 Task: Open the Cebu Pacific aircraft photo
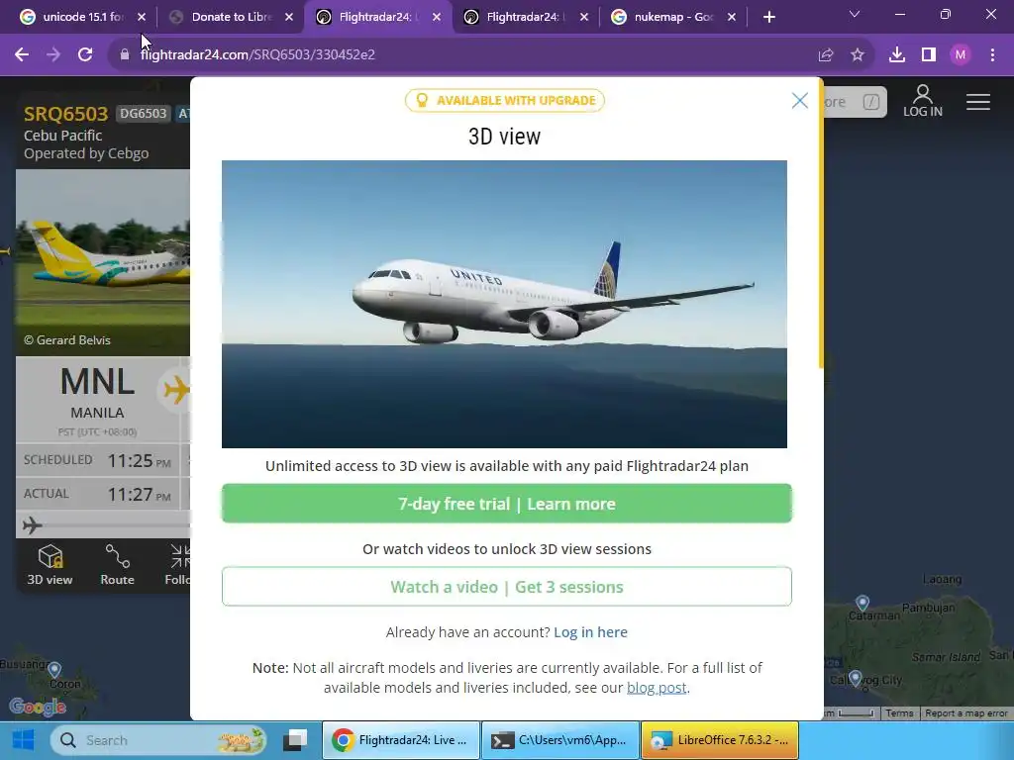tap(103, 261)
